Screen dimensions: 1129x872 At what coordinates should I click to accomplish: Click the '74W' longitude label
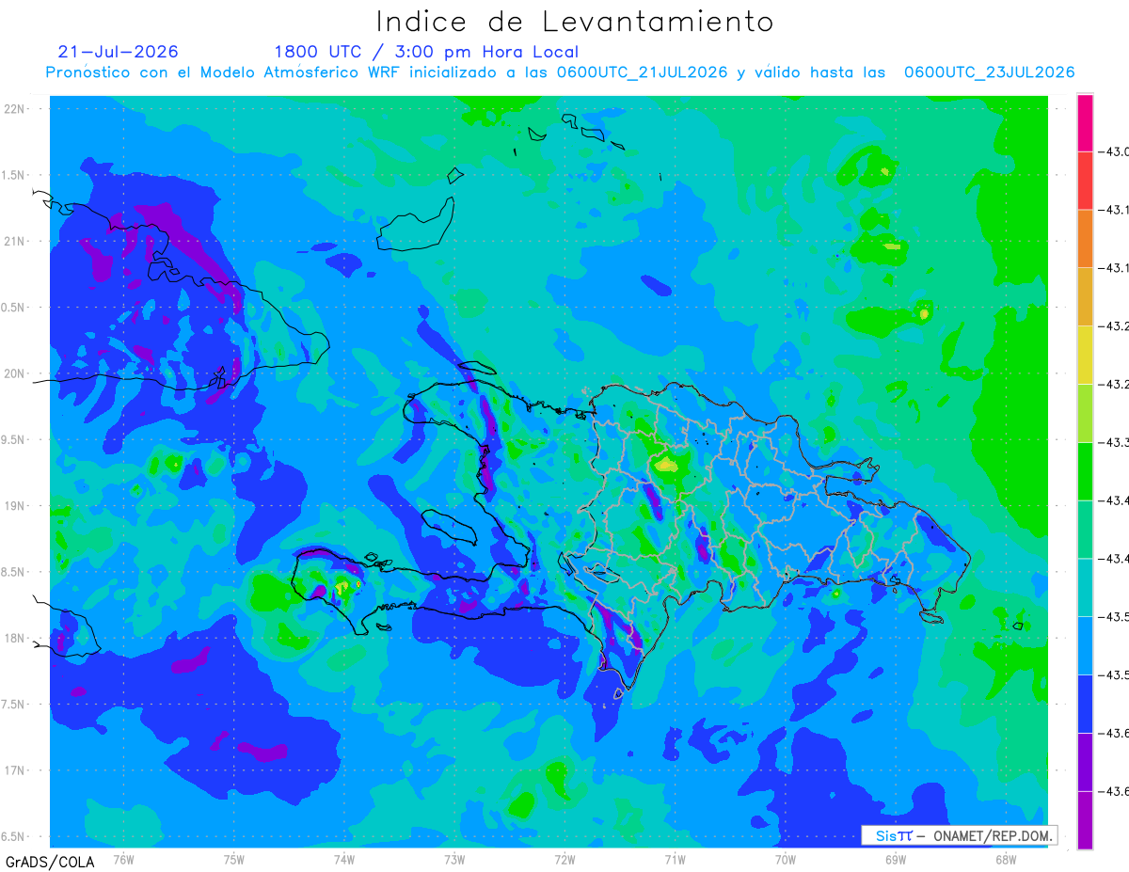coord(344,859)
